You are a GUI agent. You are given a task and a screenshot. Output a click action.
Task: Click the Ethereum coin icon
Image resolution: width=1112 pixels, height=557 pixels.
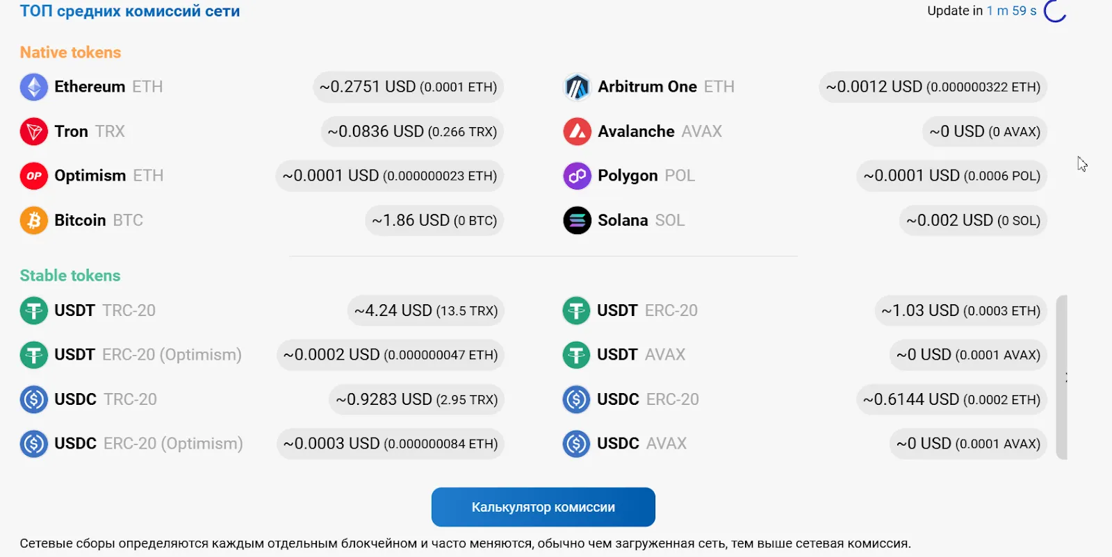33,87
